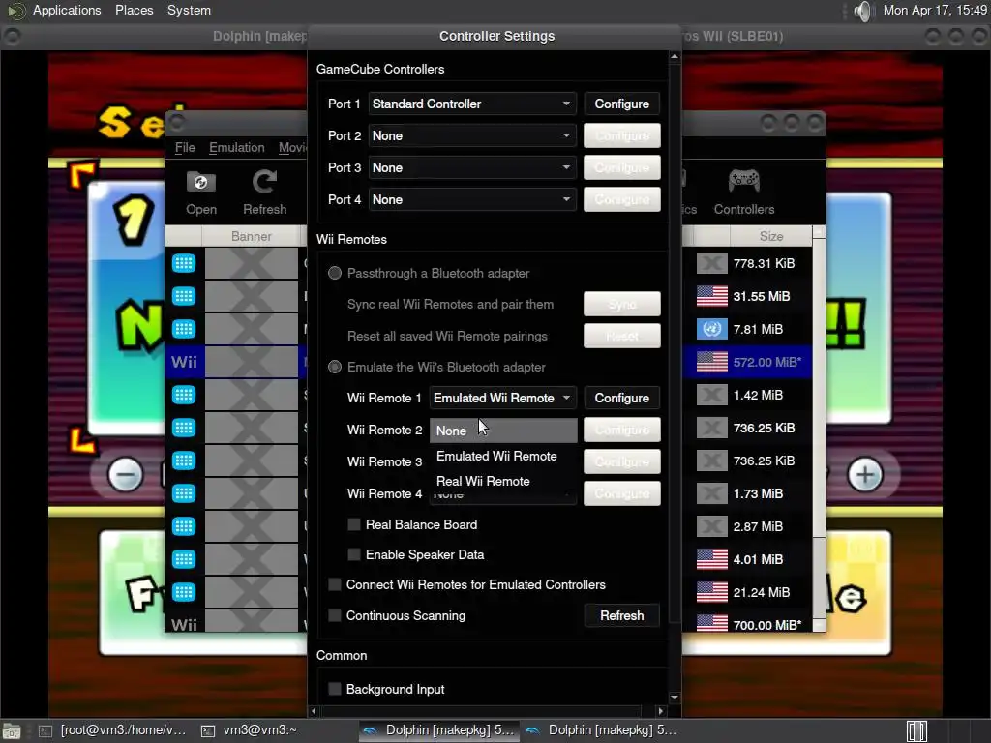Click the minus button in the game background

[125, 474]
